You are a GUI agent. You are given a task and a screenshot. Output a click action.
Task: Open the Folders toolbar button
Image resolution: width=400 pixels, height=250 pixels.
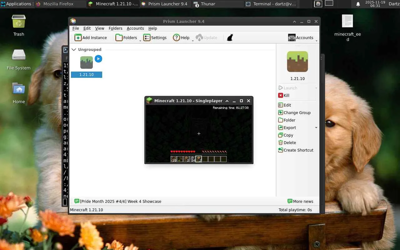126,37
